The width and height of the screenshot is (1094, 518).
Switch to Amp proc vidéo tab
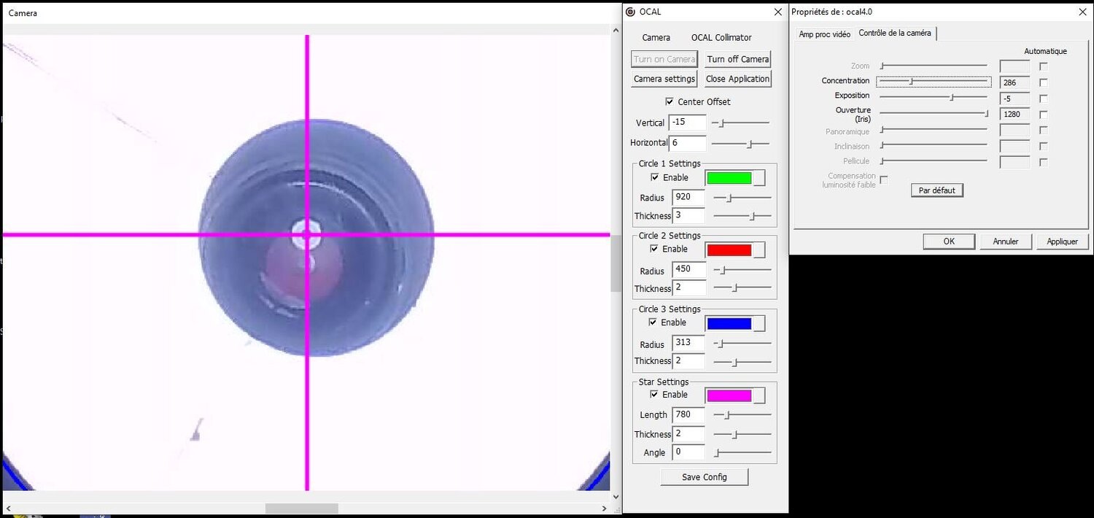(x=824, y=34)
